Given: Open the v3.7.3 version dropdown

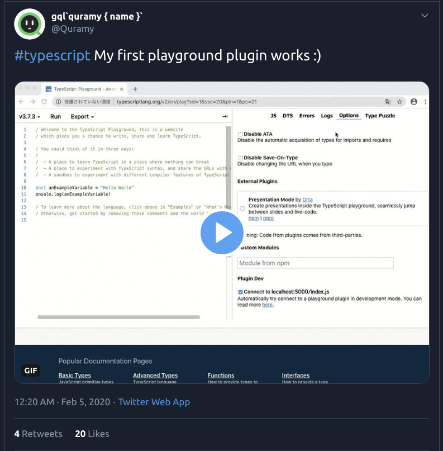Looking at the screenshot, I should (x=30, y=116).
